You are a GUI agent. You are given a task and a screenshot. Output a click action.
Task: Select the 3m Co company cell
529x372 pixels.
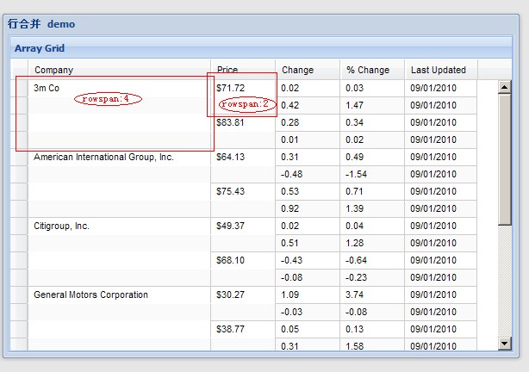tap(47, 88)
